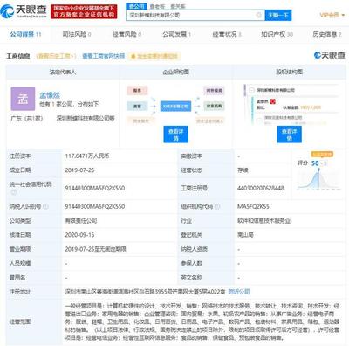Click the purple top-right node in the structure chart
The width and height of the screenshot is (349, 346).
coord(214,91)
